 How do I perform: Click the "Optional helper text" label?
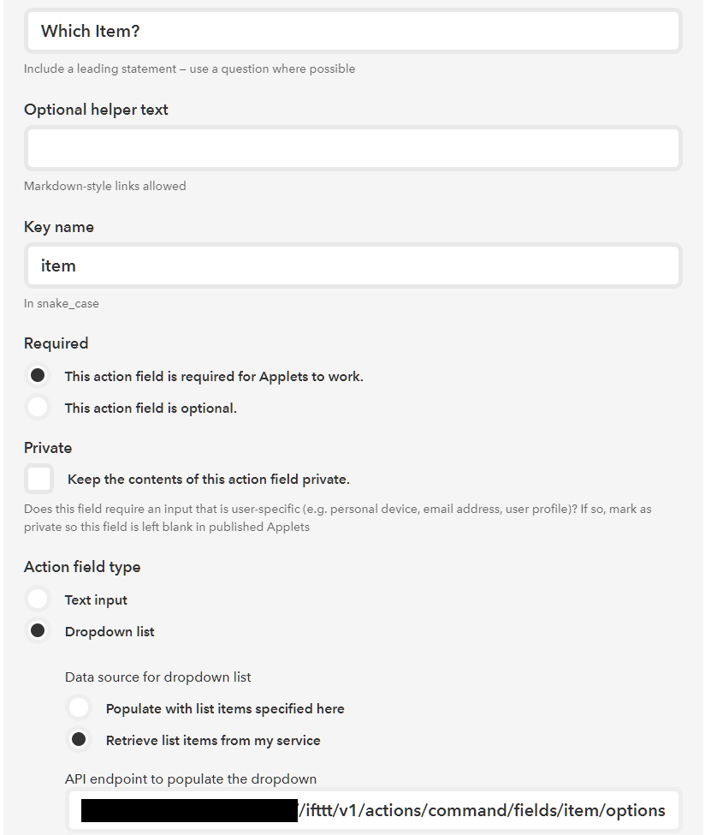tap(96, 110)
